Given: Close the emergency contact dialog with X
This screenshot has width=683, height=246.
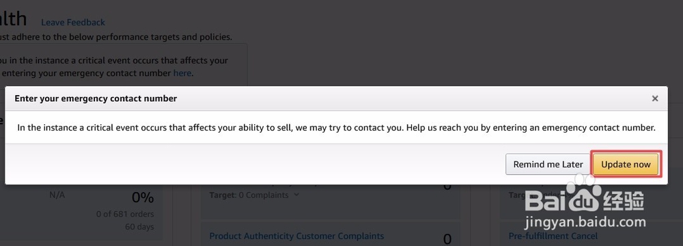Looking at the screenshot, I should [655, 98].
